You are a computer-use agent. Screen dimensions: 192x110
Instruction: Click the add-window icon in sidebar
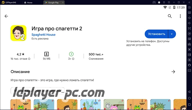point(189,39)
